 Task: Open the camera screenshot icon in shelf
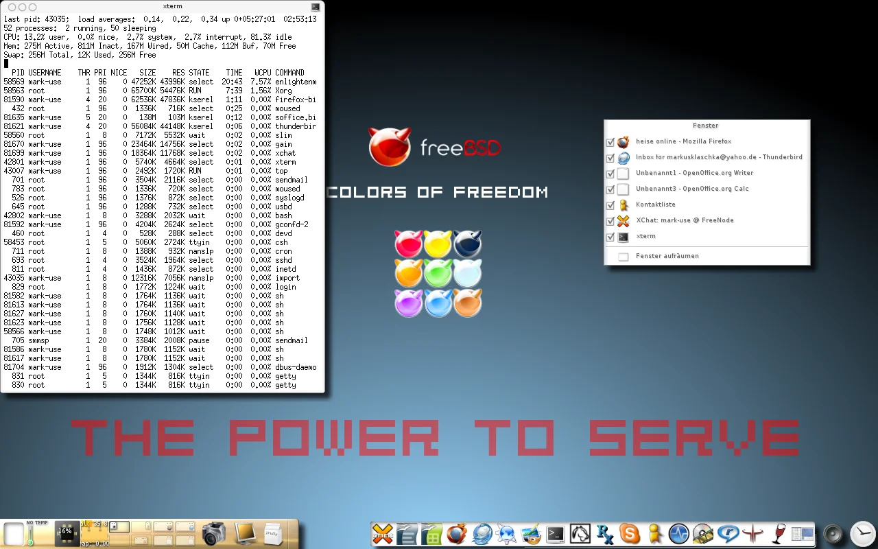tap(214, 533)
